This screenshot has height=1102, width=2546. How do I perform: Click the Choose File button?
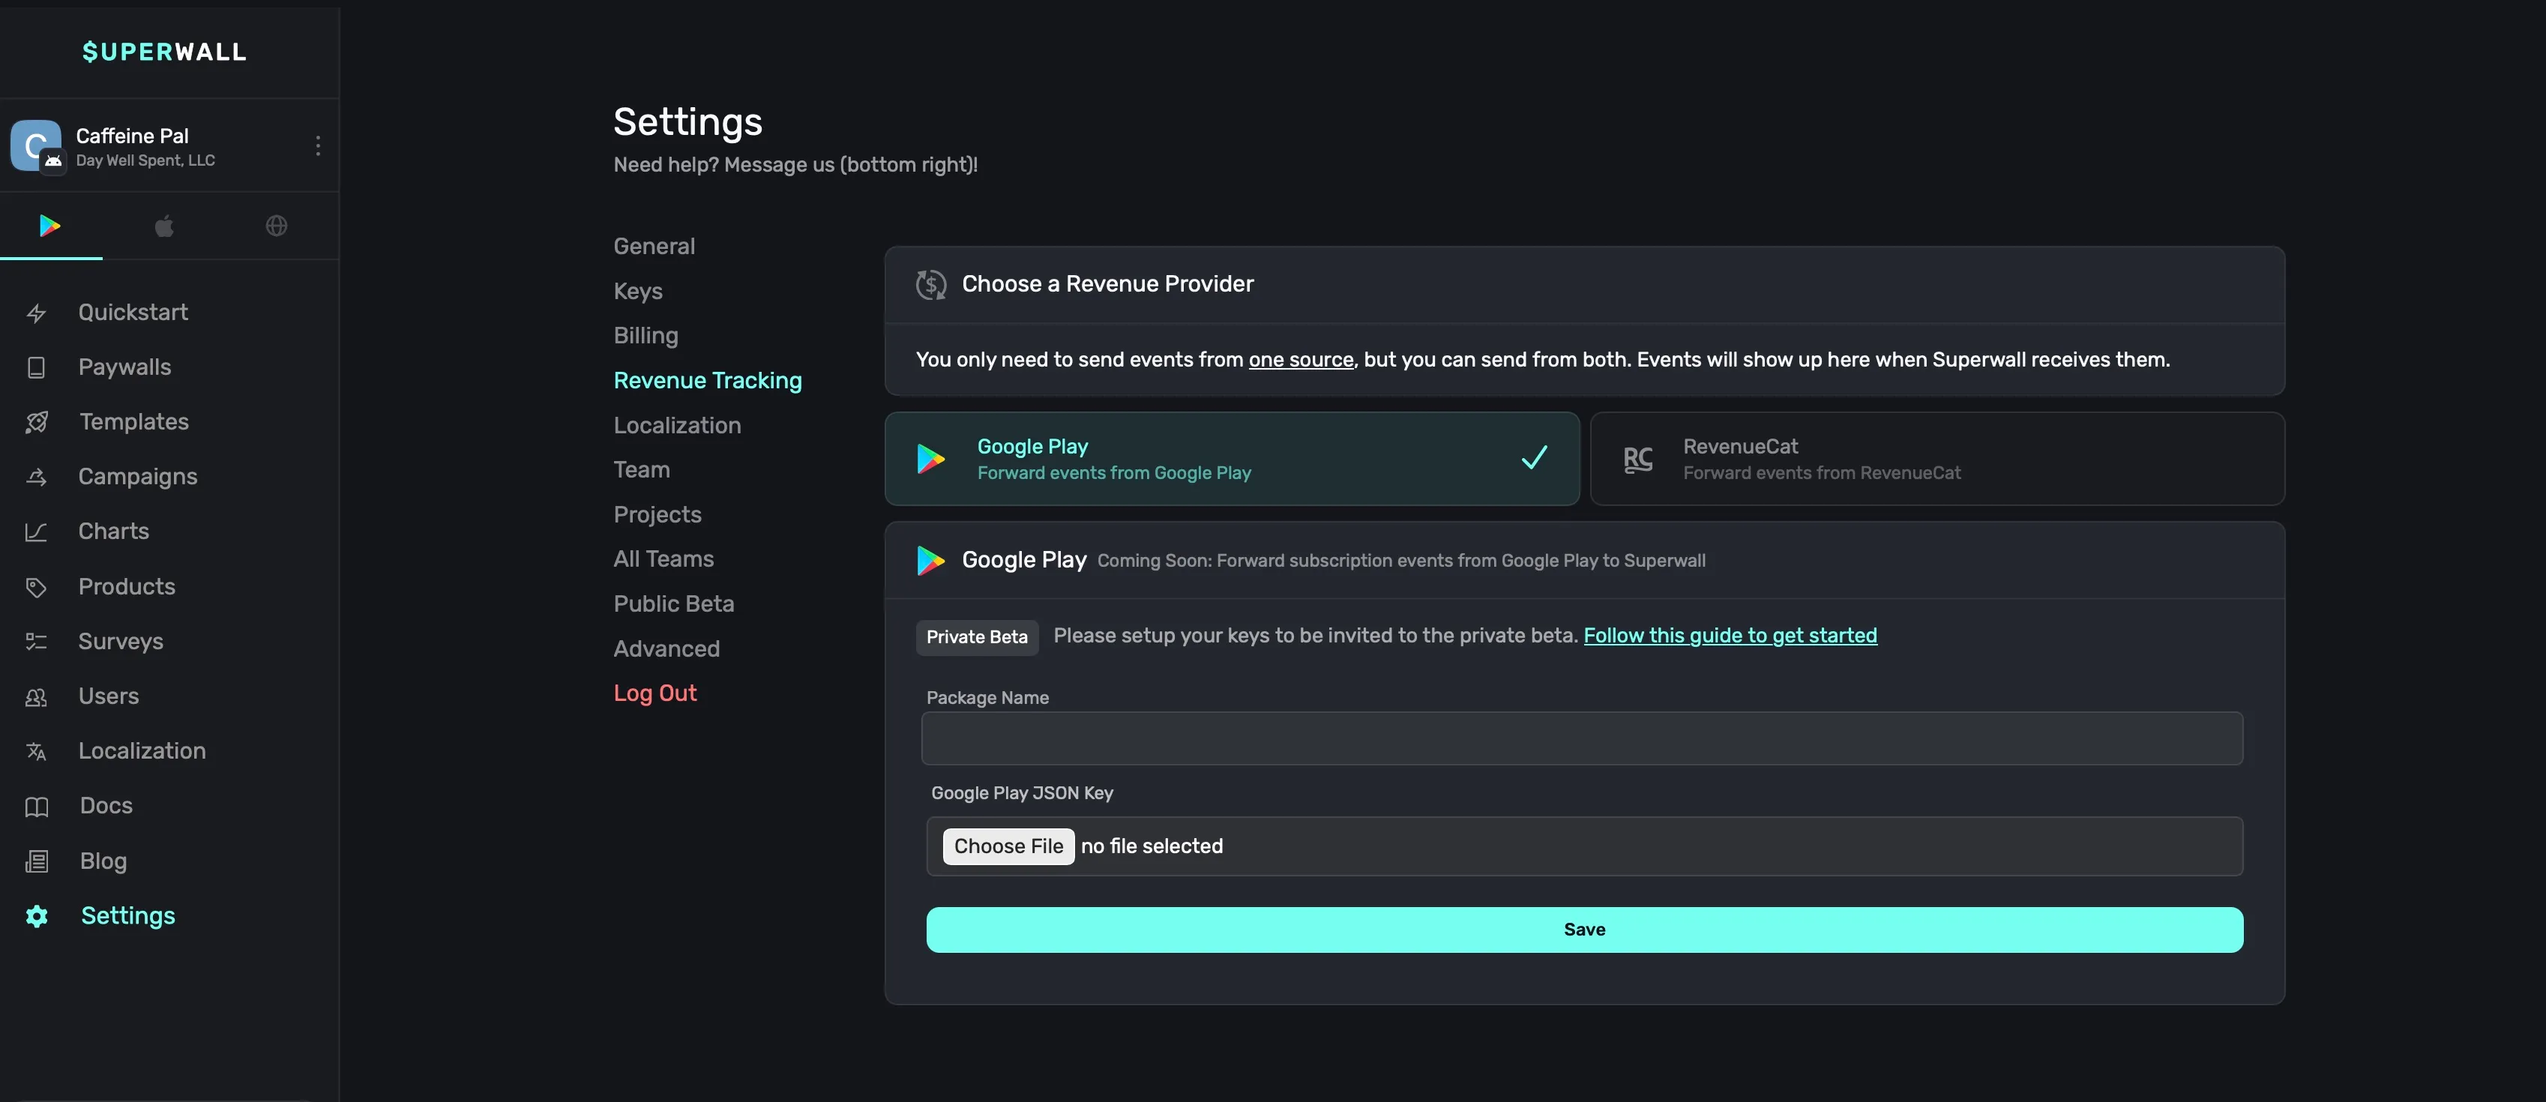click(x=1008, y=846)
